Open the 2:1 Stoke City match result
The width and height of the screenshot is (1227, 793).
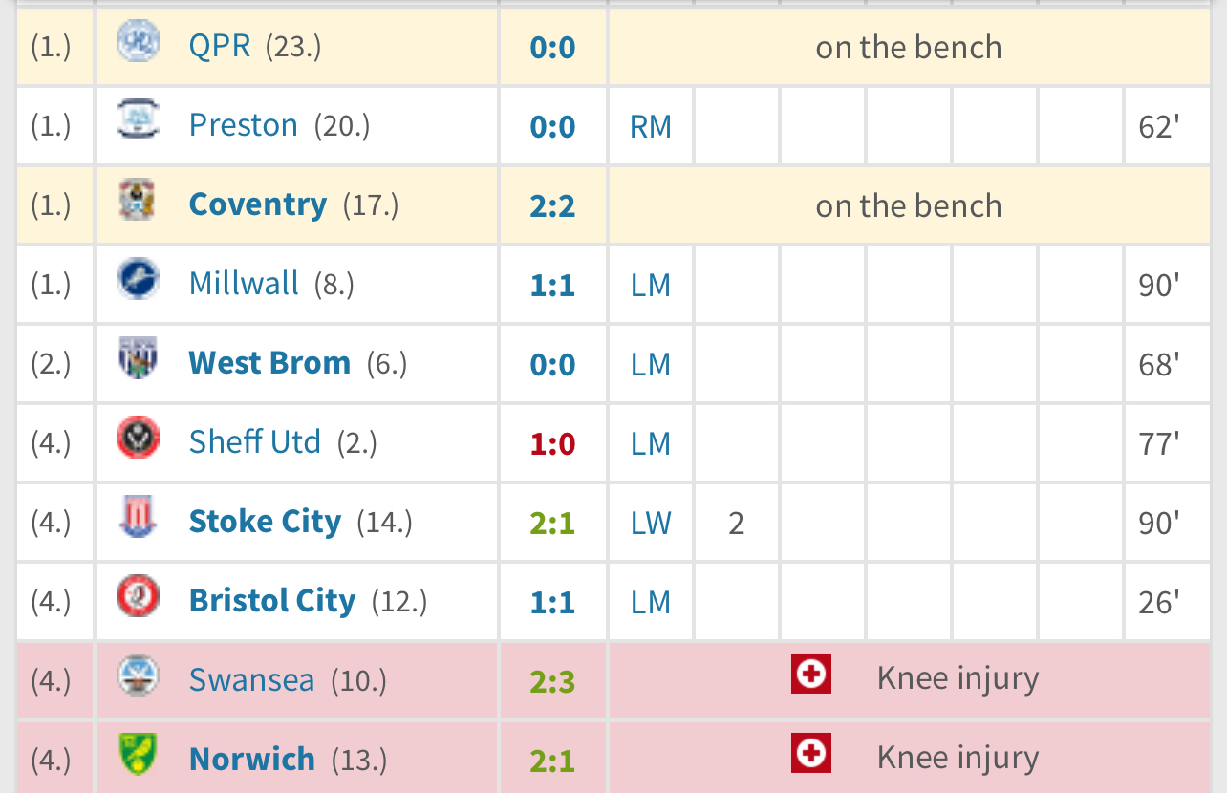pyautogui.click(x=552, y=523)
